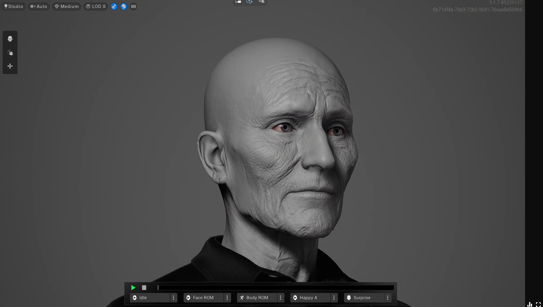Click the timeline scrubber bar

point(276,287)
